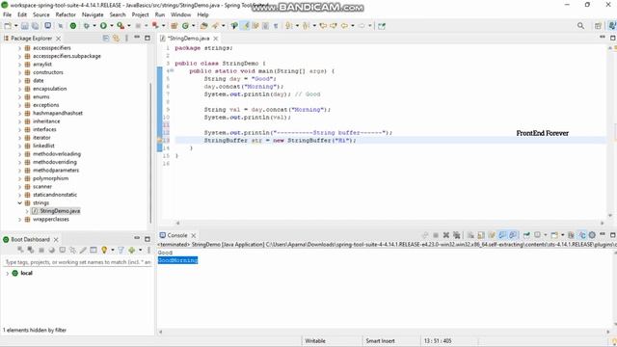Image resolution: width=617 pixels, height=347 pixels.
Task: Expand the local node in Boot Dashboard
Action: tap(7, 273)
